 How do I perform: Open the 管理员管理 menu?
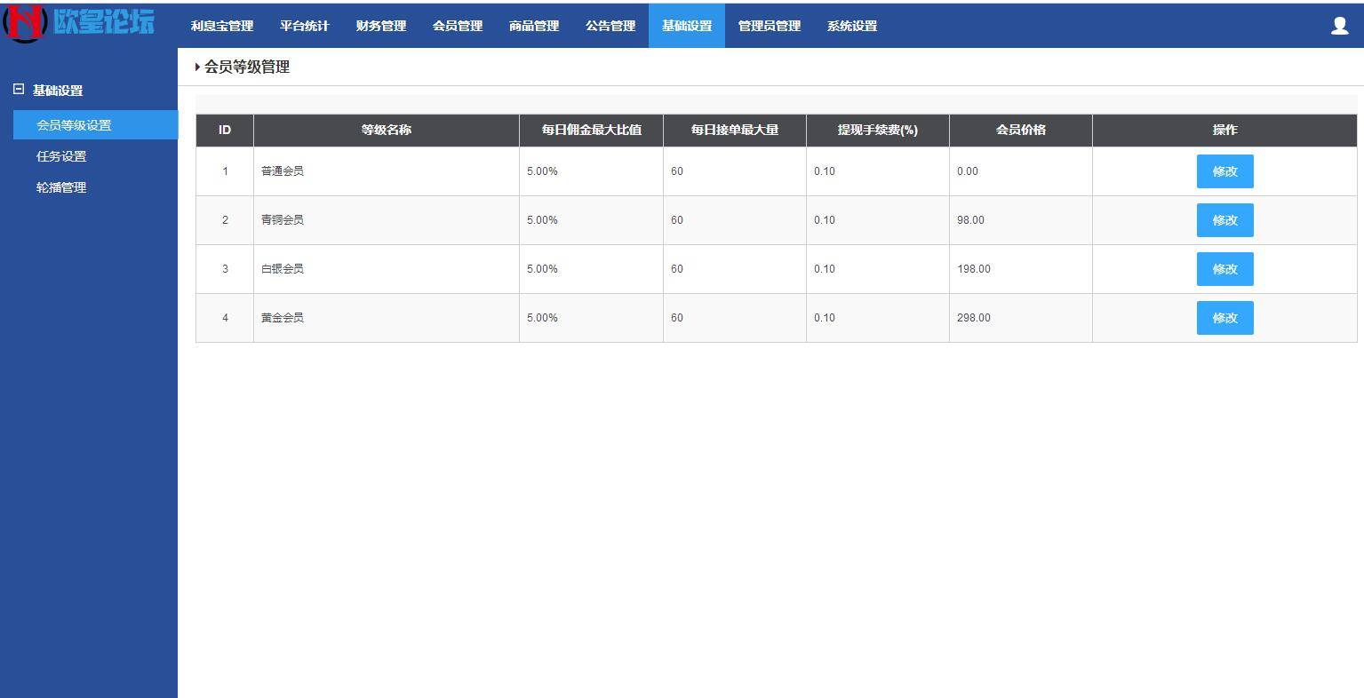click(x=768, y=26)
